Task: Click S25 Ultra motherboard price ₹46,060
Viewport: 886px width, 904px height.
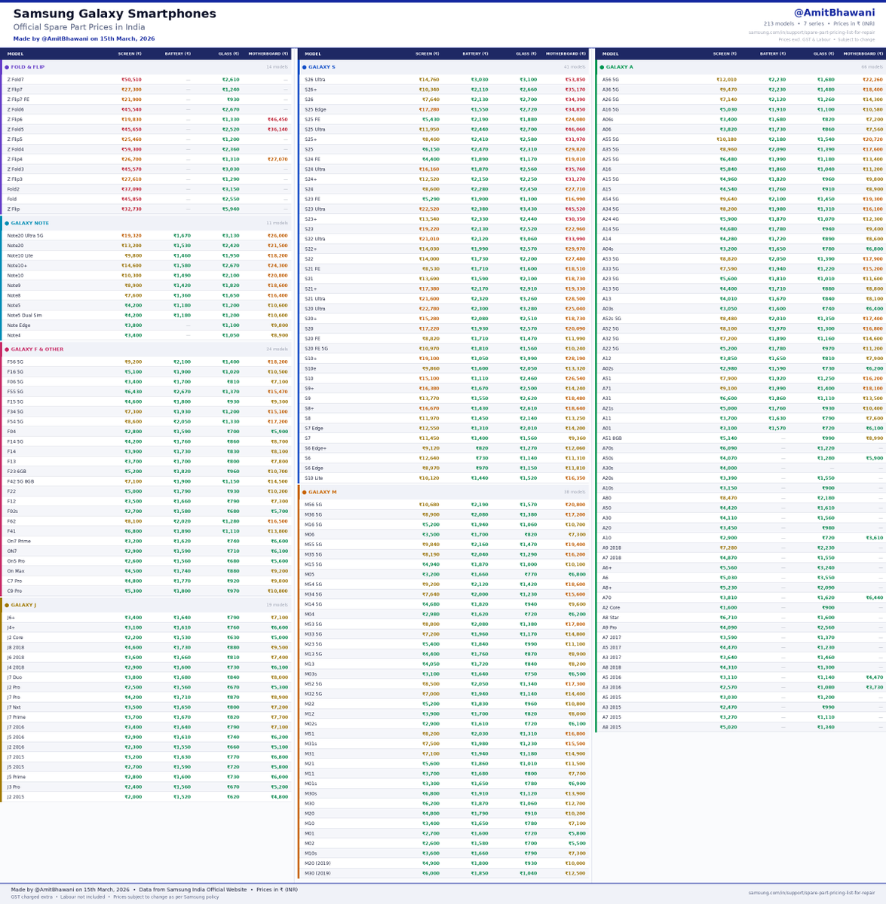Action: 575,130
